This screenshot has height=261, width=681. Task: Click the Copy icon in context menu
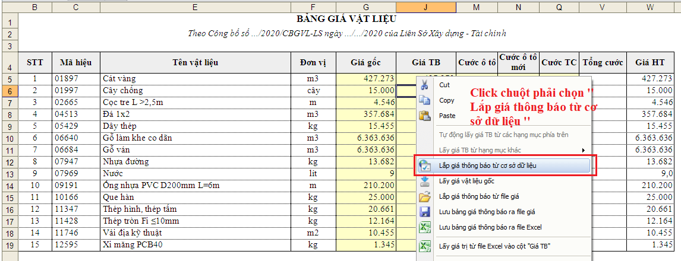tap(424, 100)
